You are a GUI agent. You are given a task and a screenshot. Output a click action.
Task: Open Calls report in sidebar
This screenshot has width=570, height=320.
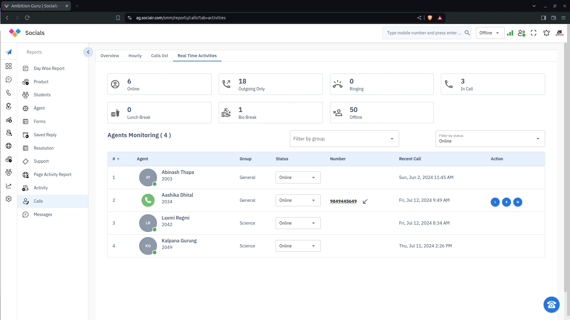click(53, 201)
